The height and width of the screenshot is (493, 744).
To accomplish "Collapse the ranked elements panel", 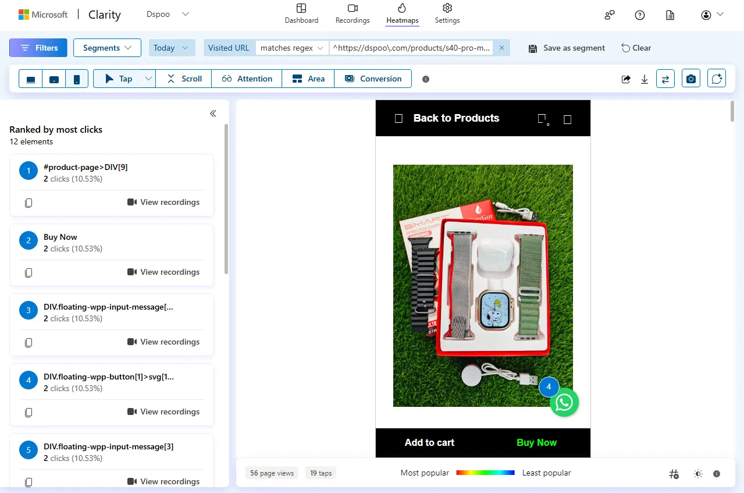I will [x=213, y=114].
